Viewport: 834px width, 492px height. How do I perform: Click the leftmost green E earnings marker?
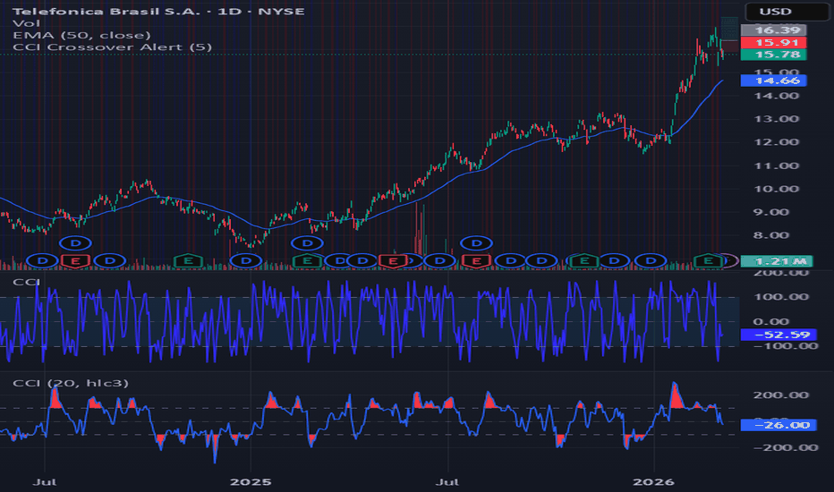coord(188,260)
